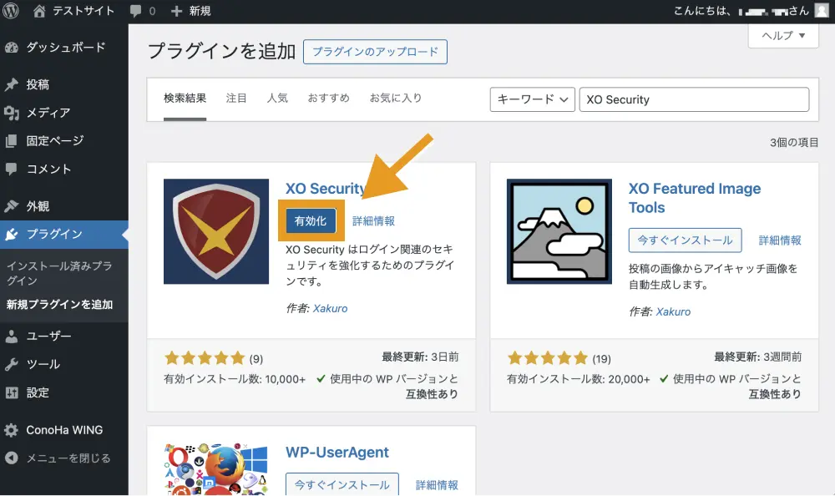Open メディア library in the sidebar
The width and height of the screenshot is (835, 496).
pyautogui.click(x=48, y=113)
